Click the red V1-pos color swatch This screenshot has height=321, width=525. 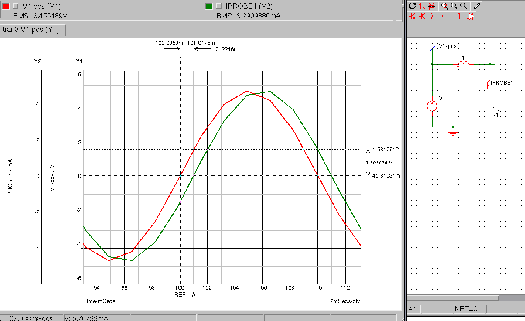click(x=5, y=6)
